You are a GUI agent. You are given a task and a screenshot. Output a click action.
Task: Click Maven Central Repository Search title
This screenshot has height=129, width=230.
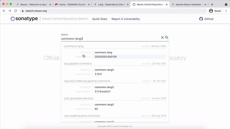[65, 19]
